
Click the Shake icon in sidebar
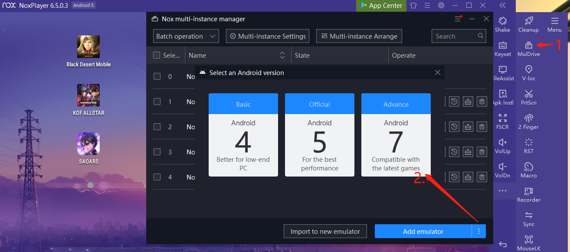502,24
